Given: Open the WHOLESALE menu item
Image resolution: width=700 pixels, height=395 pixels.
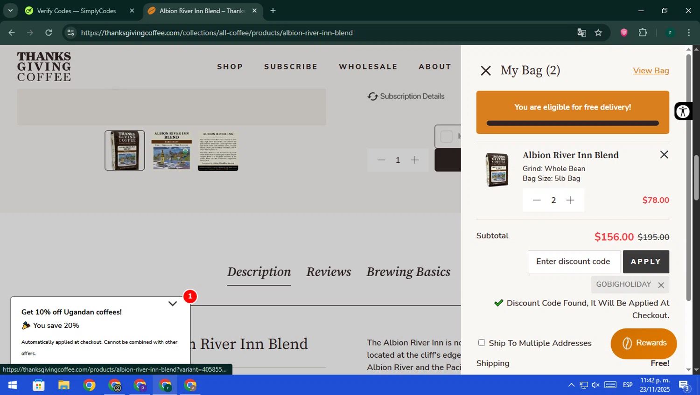Looking at the screenshot, I should [368, 67].
